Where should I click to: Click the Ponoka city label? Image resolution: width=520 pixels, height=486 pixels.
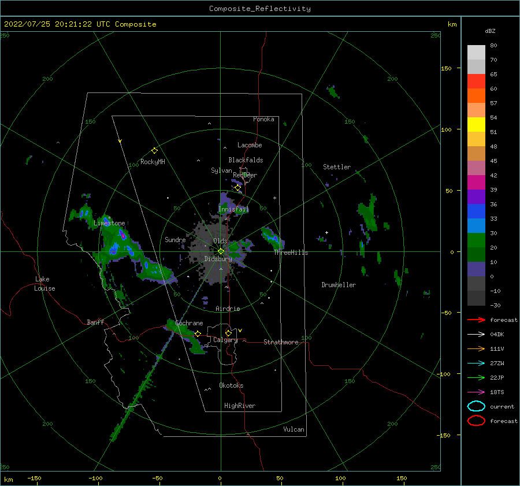(263, 119)
